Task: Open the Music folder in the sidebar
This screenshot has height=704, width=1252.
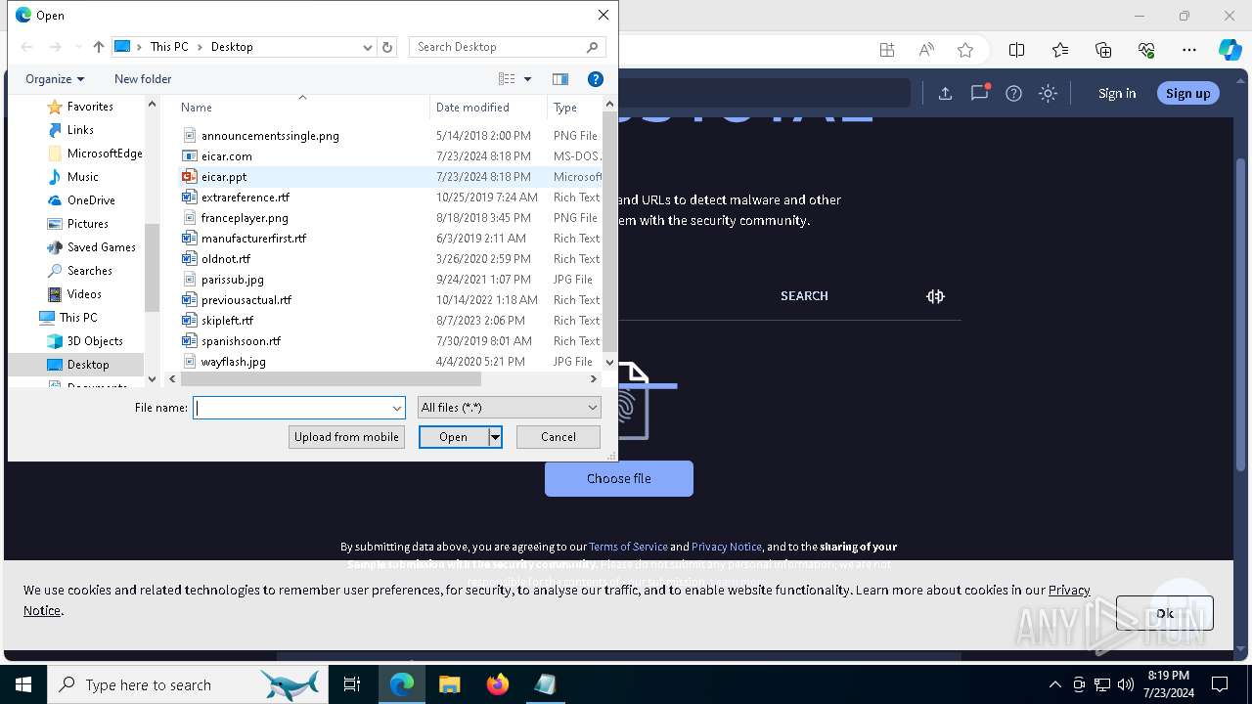Action: tap(82, 177)
